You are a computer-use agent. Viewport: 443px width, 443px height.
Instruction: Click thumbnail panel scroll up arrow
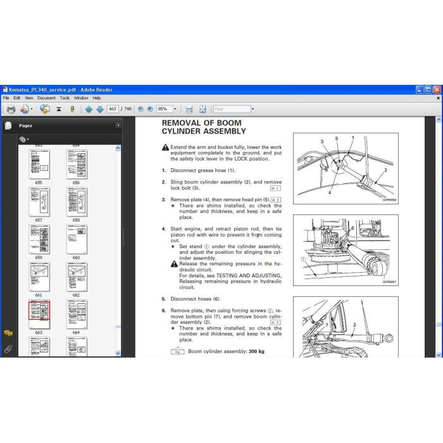118,148
